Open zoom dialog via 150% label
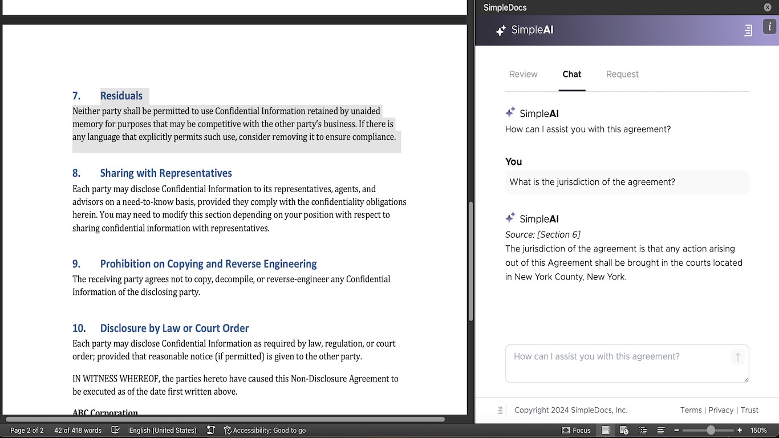 758,430
